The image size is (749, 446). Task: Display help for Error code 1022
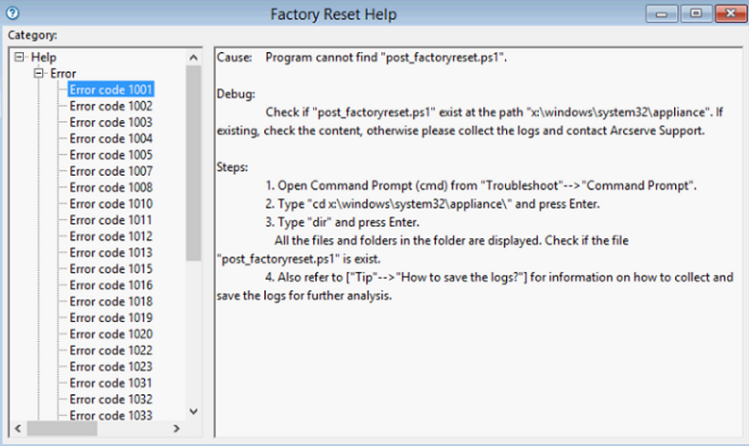tap(110, 351)
